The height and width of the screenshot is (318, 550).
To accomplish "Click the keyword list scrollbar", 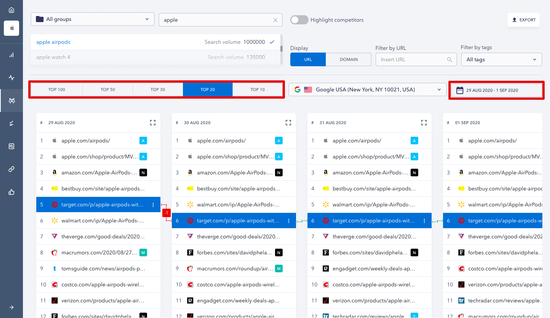I will [281, 49].
